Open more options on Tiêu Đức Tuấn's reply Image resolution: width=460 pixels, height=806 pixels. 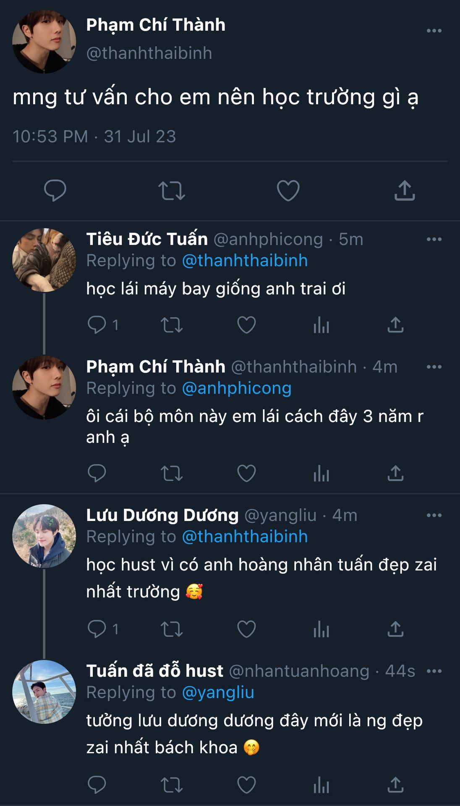coord(434,239)
